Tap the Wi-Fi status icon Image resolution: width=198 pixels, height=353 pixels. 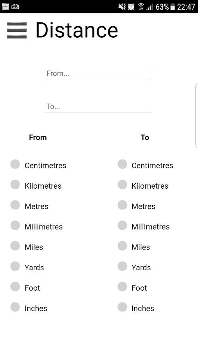click(x=141, y=7)
